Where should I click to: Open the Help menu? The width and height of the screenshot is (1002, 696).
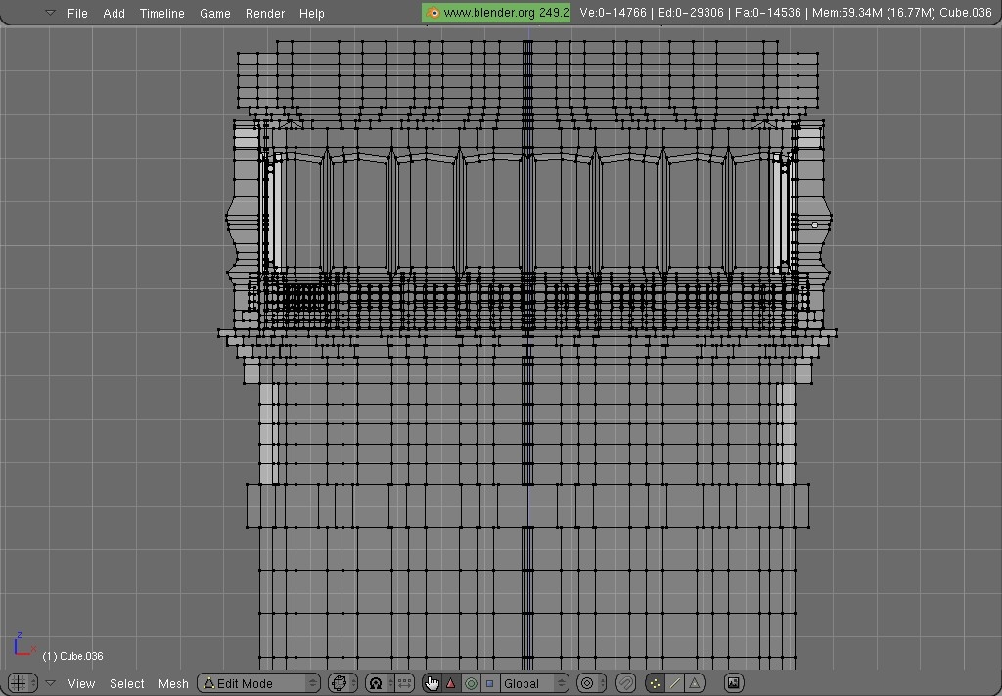(x=312, y=13)
